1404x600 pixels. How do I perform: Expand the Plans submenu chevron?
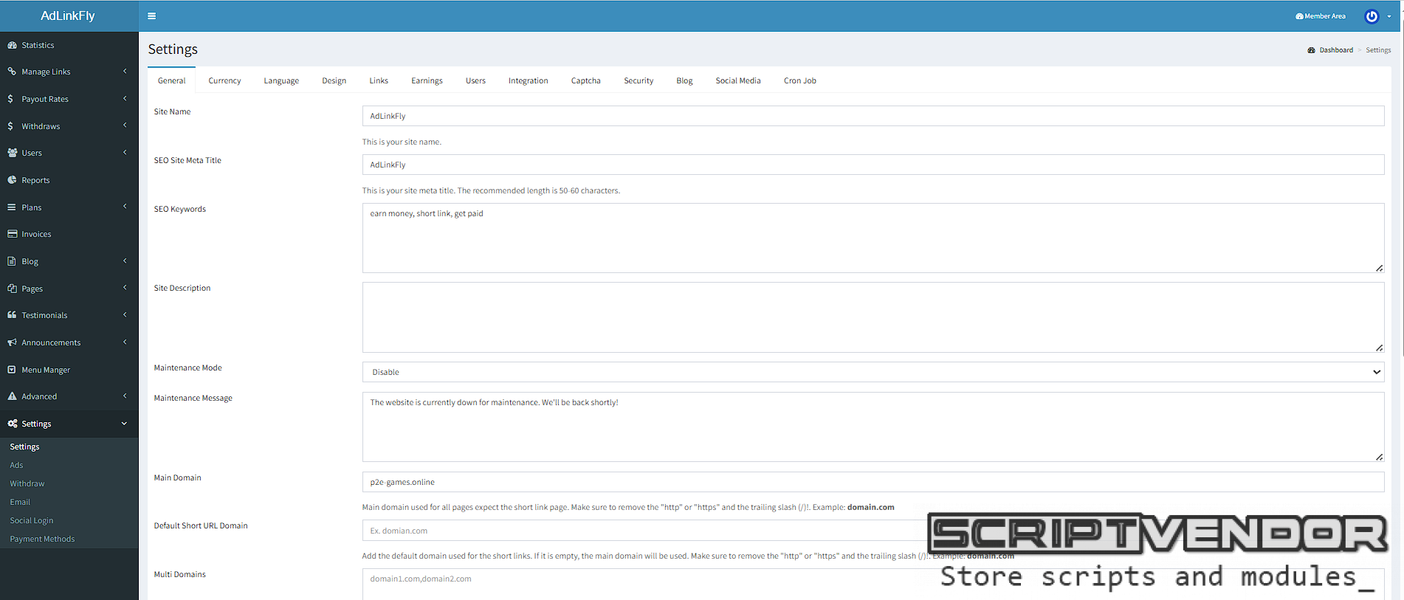[x=125, y=207]
